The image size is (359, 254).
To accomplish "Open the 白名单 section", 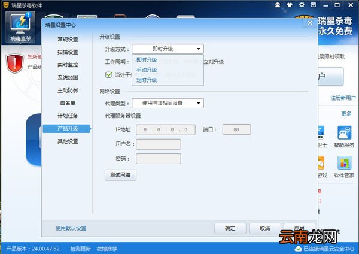I will [68, 103].
